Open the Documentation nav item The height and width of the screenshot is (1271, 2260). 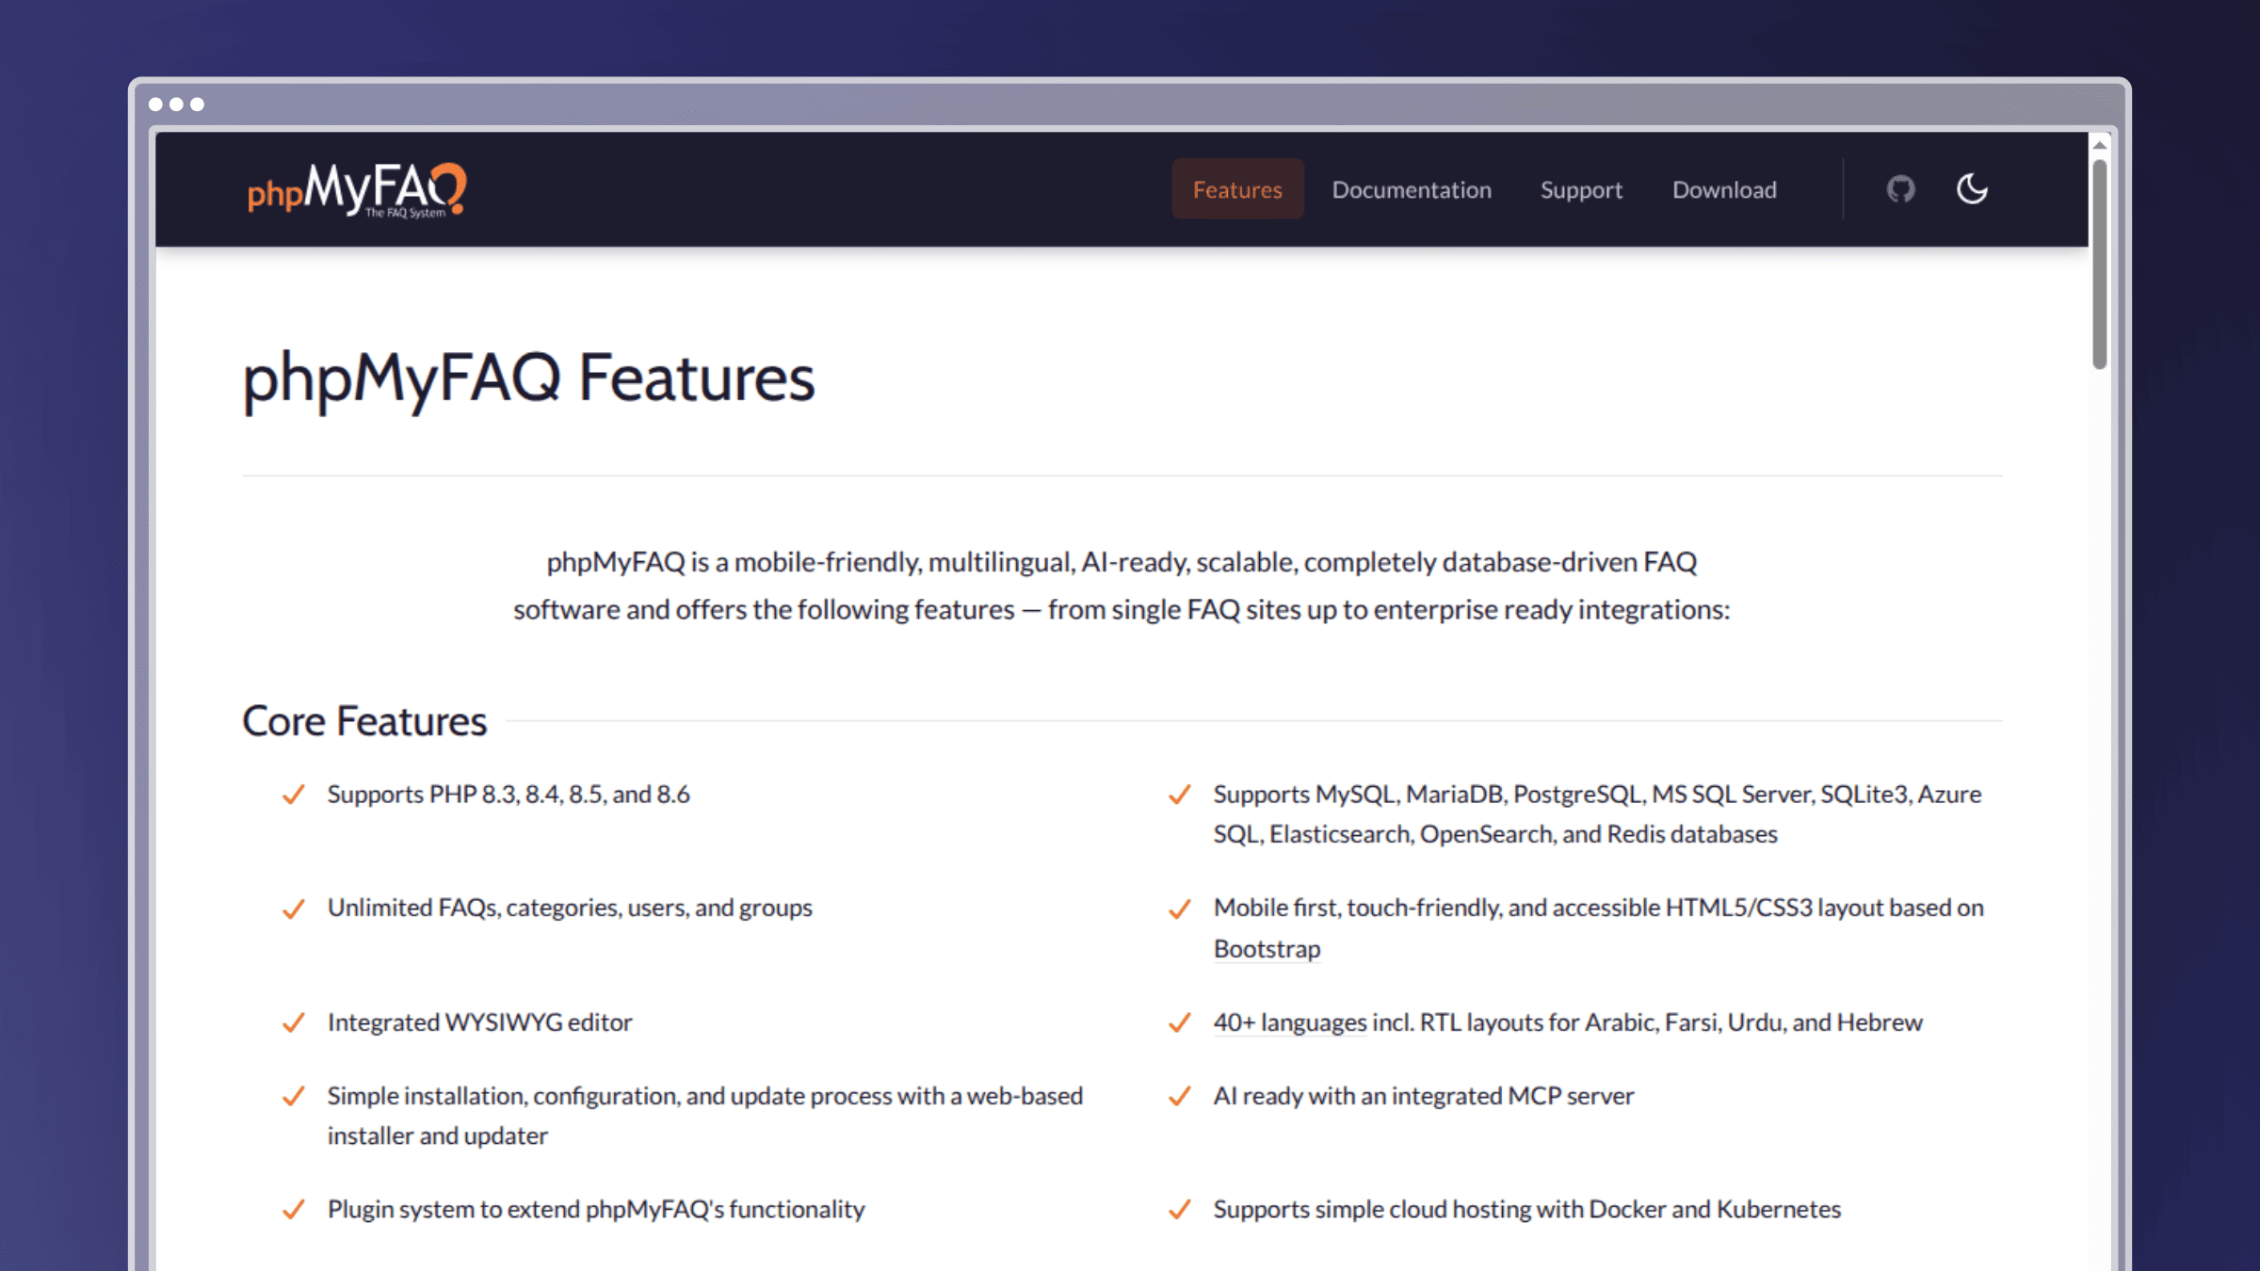1412,189
